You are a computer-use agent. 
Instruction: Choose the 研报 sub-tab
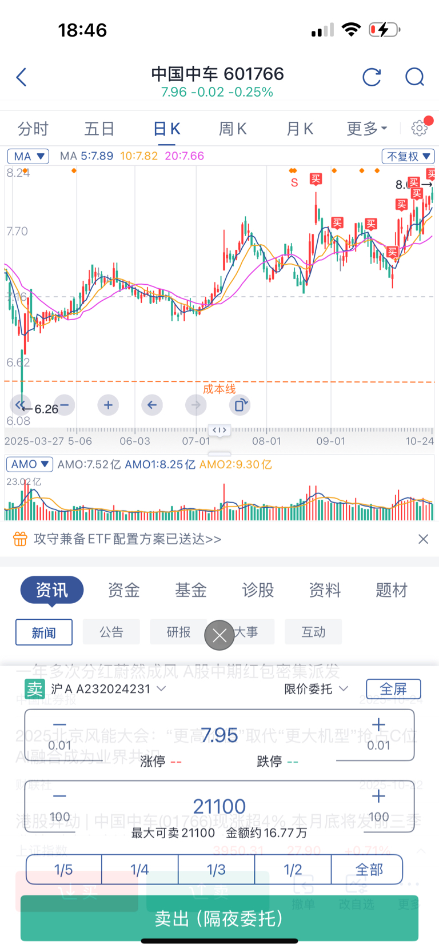pyautogui.click(x=178, y=632)
